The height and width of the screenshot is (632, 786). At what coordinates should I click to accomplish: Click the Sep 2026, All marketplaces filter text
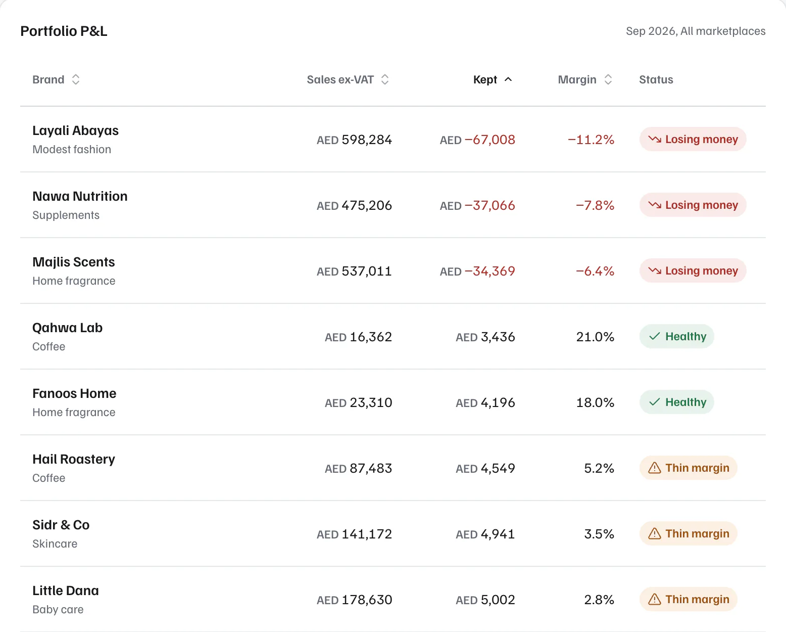pos(696,31)
